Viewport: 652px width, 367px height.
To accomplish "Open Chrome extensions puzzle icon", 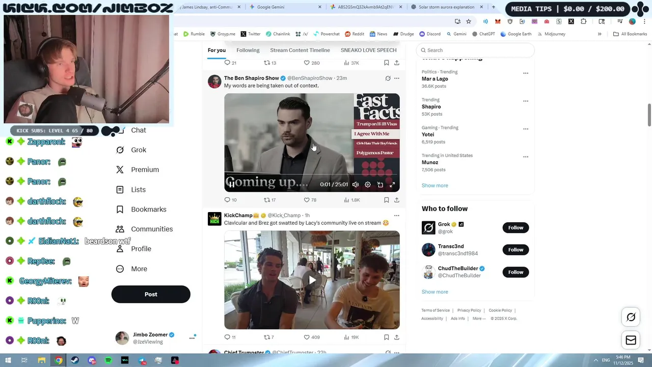I will pyautogui.click(x=584, y=21).
